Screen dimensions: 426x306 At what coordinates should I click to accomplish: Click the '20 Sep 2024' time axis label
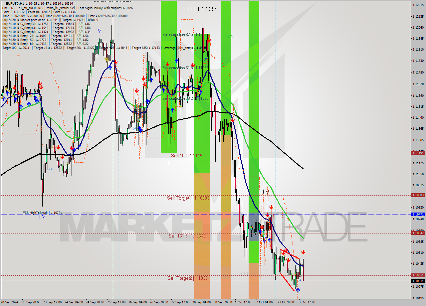tap(9, 302)
